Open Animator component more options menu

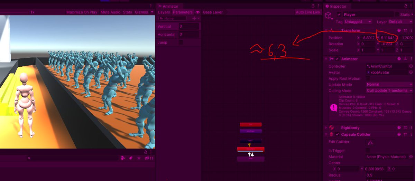point(411,59)
